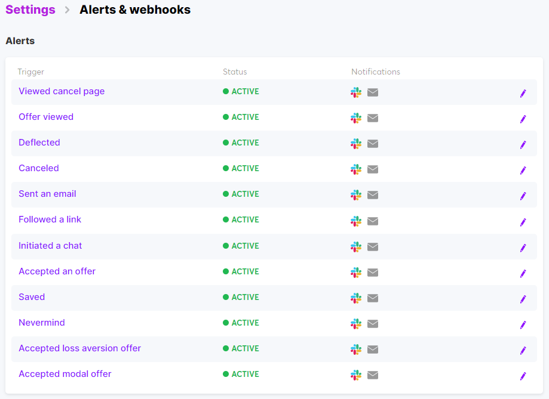
Task: Open edit pencil on Canceled row
Action: pos(523,171)
